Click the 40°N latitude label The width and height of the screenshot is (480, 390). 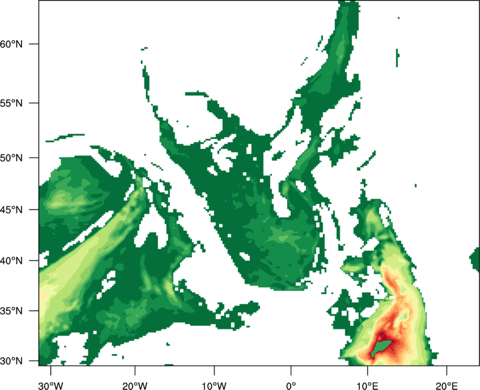11,261
